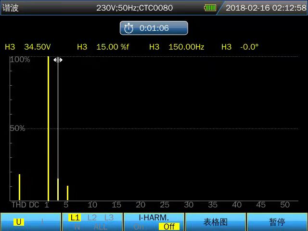
Task: Click the stopwatch timer icon
Action: tap(128, 28)
